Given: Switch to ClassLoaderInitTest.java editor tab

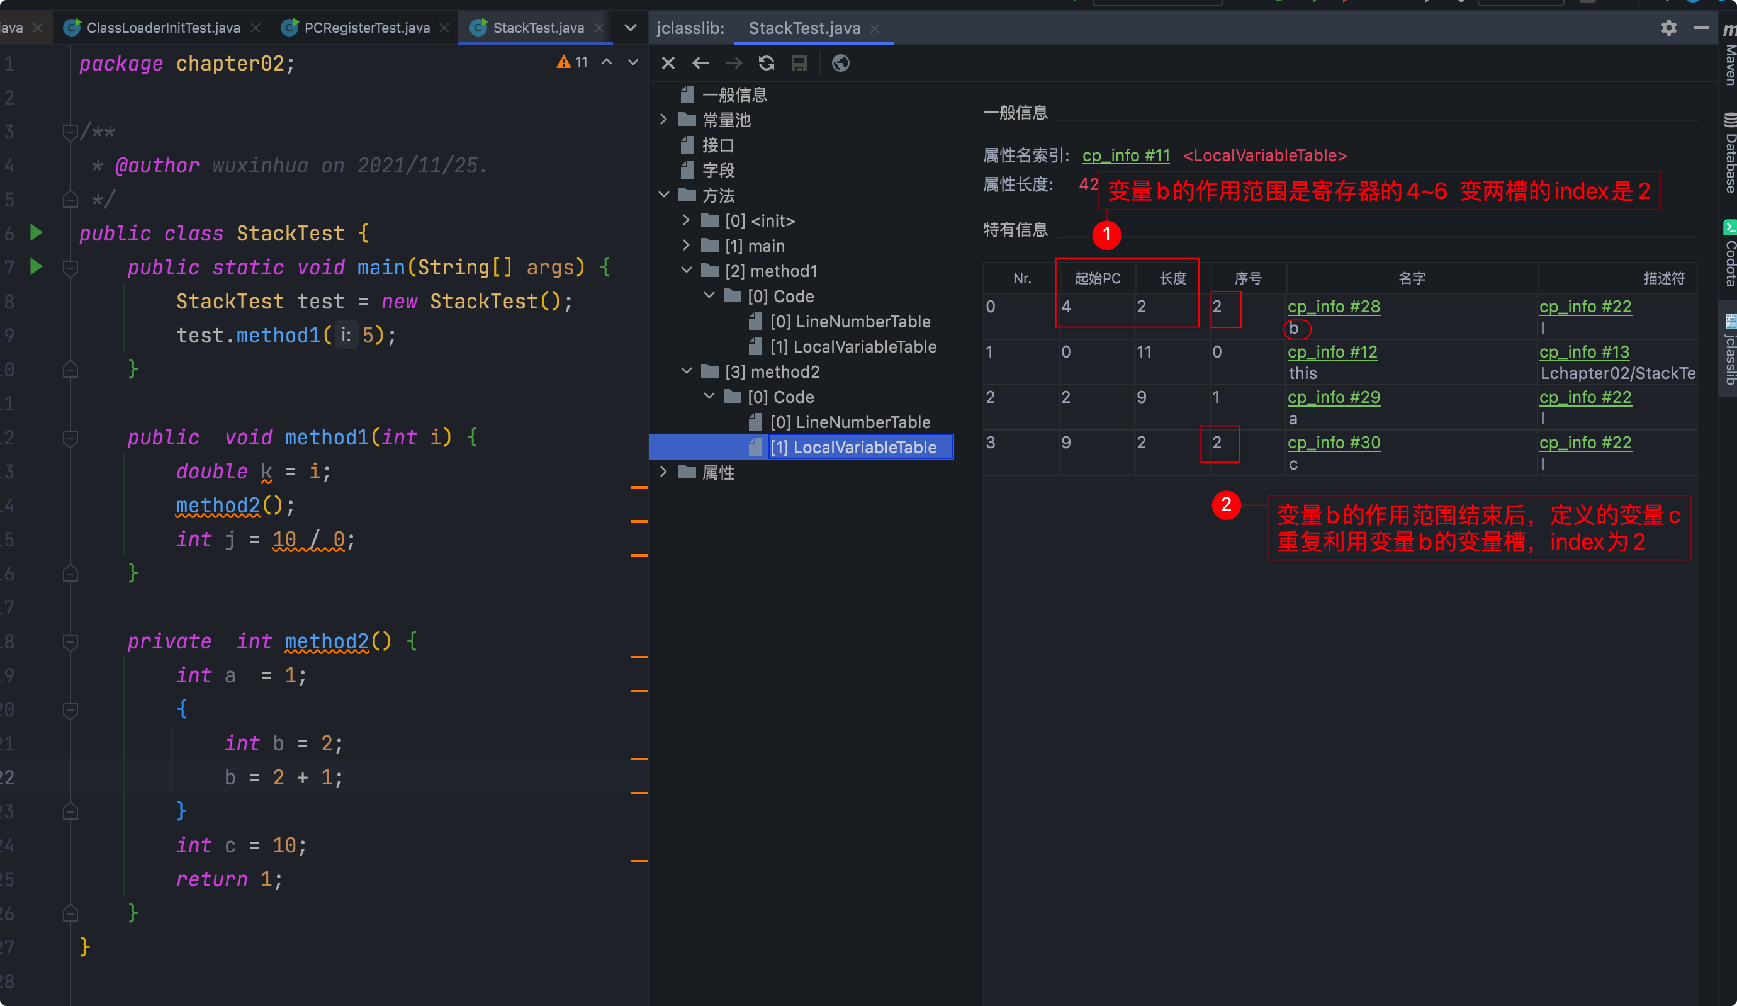Looking at the screenshot, I should [162, 28].
